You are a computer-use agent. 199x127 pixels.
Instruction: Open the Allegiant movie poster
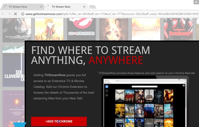[146, 29]
